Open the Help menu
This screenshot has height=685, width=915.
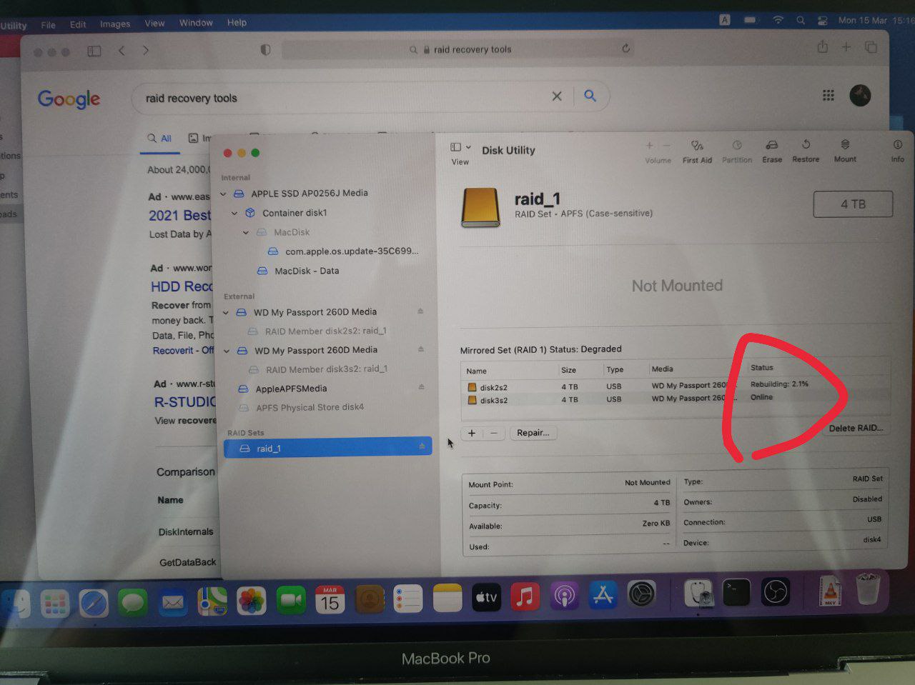[x=237, y=23]
